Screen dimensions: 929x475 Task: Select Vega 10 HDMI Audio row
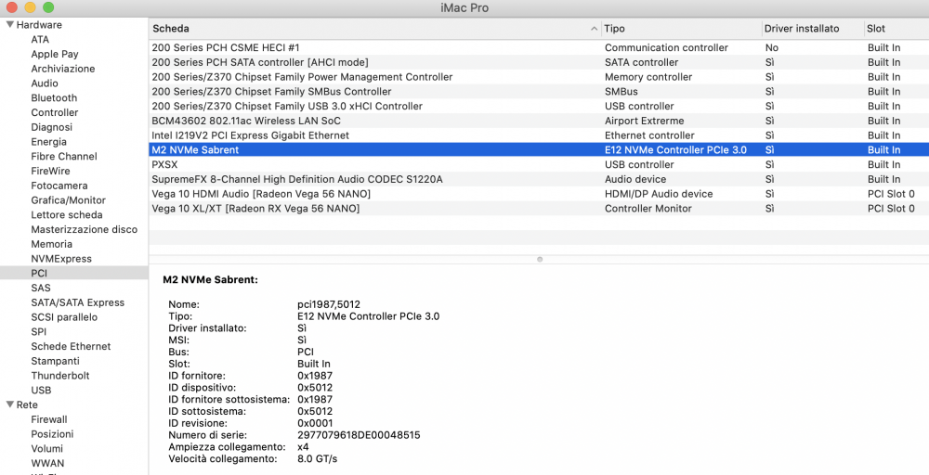[x=539, y=193]
